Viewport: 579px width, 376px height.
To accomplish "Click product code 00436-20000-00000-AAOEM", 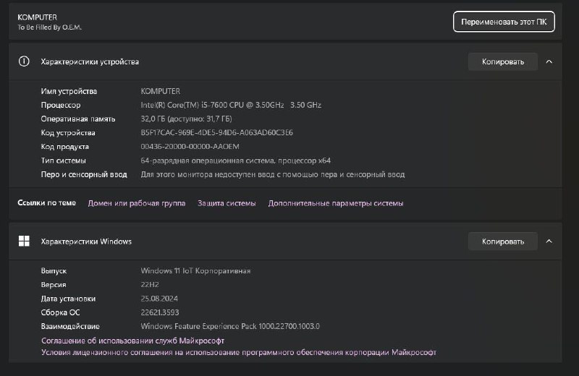I will click(x=190, y=147).
